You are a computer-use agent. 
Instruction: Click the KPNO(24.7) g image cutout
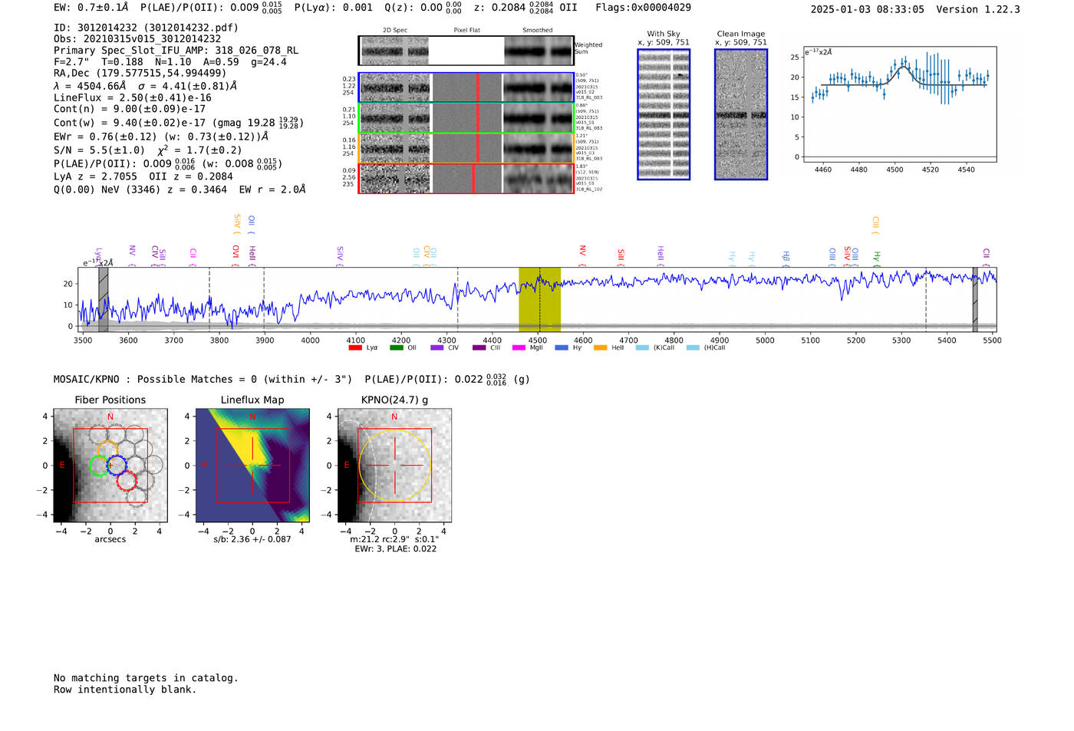coord(394,466)
